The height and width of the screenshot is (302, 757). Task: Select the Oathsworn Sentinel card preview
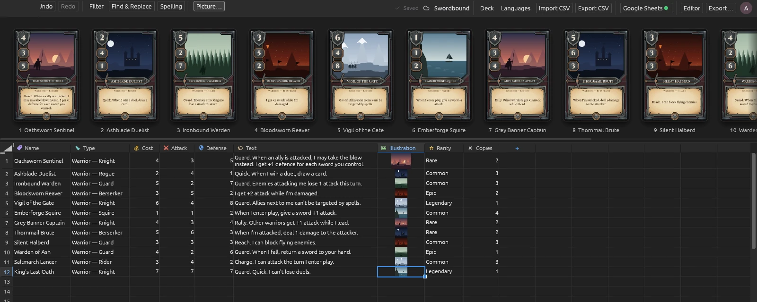(x=46, y=75)
